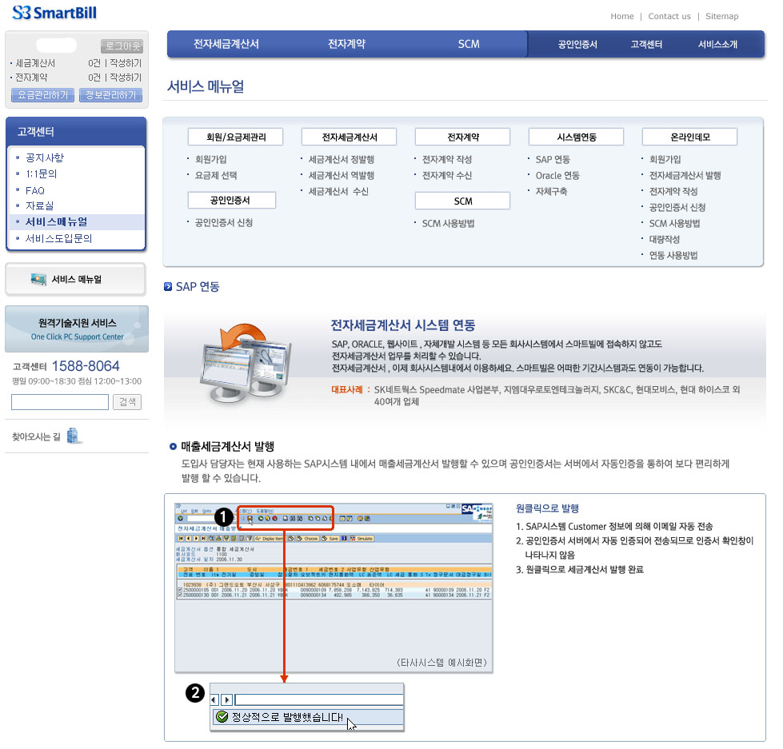Click the 서비스 메뉴얼 banner icon
Screen dimensions: 783x749
[38, 279]
